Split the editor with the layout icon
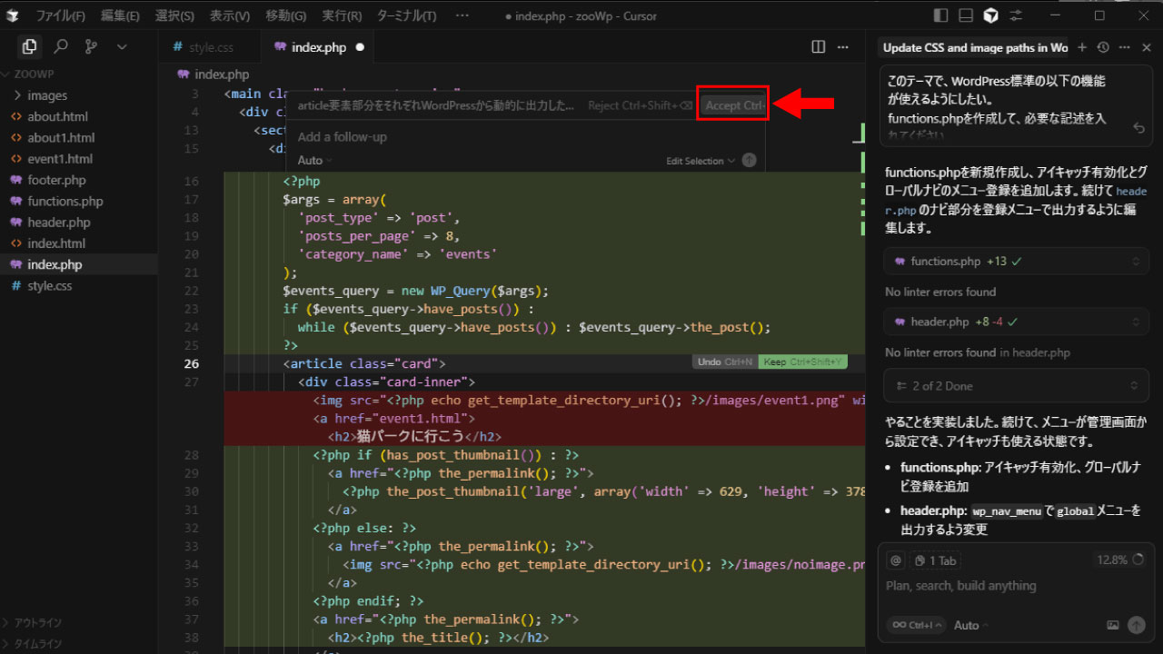Viewport: 1163px width, 654px height. [819, 47]
